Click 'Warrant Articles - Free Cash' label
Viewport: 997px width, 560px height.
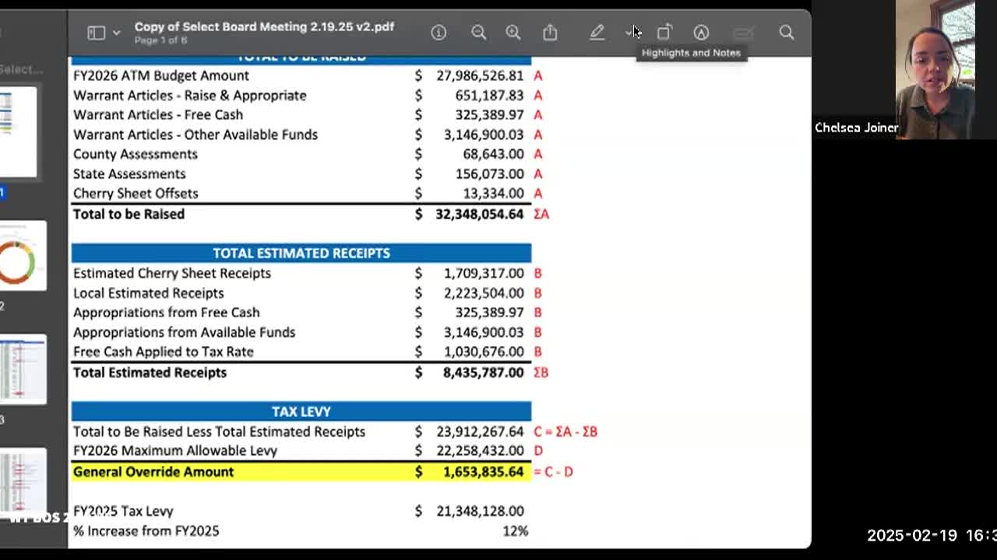158,114
